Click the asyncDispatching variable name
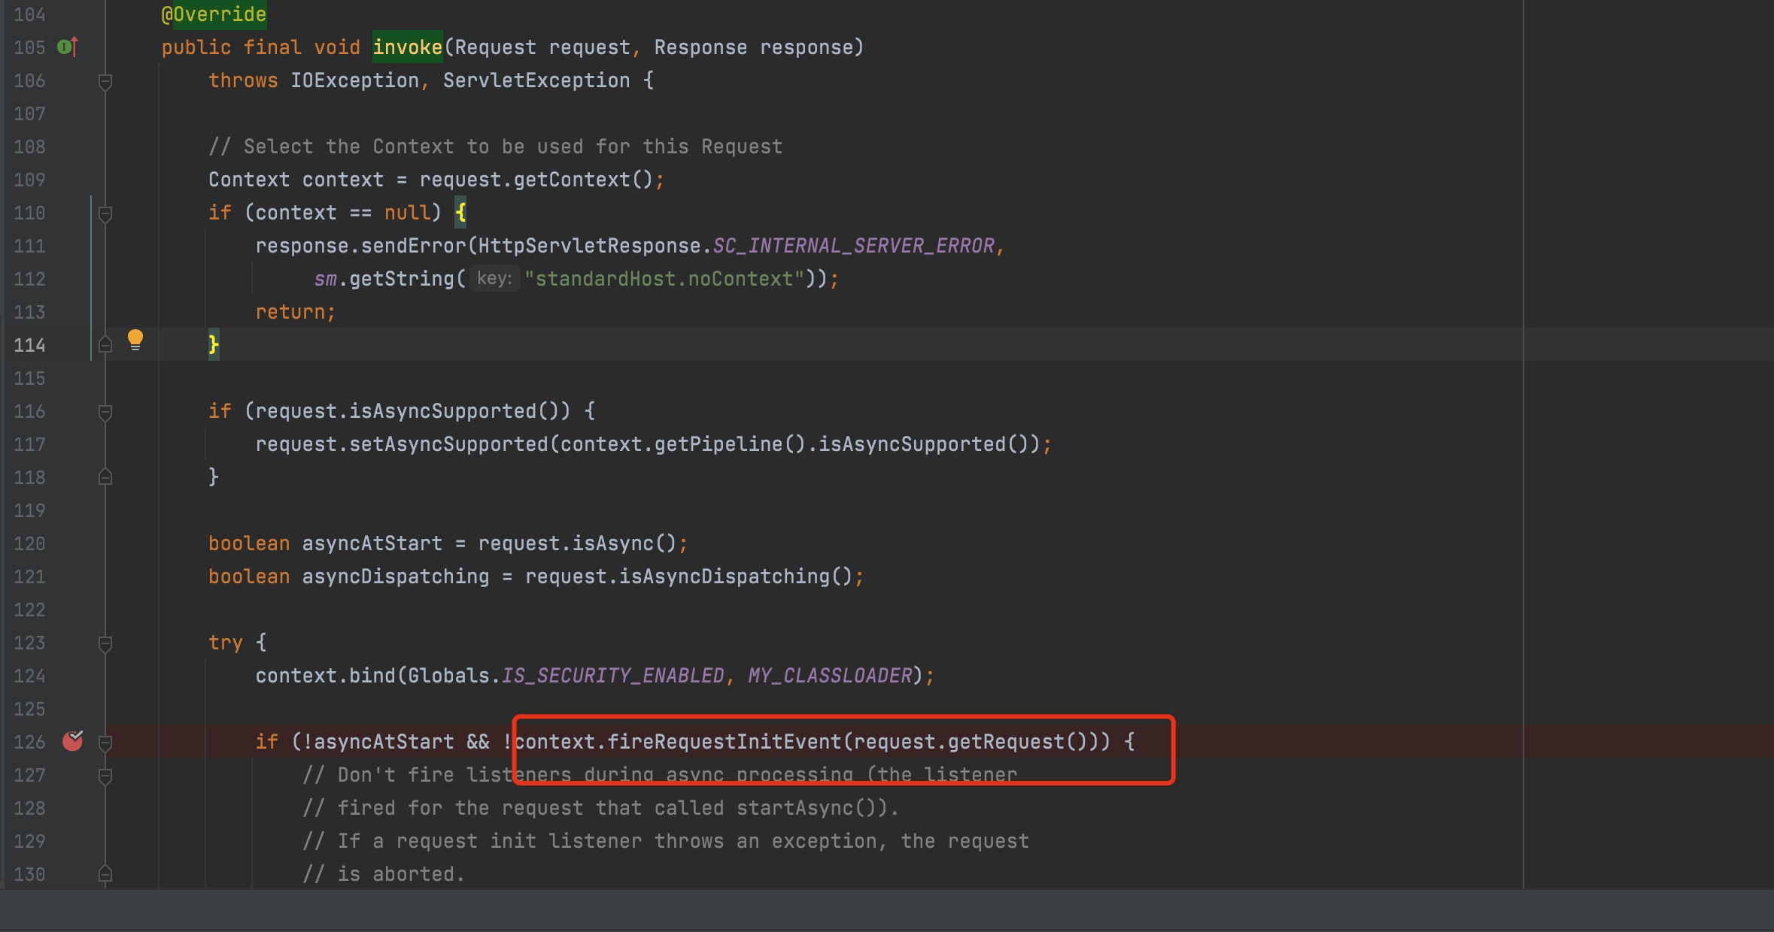The height and width of the screenshot is (932, 1774). pos(395,576)
